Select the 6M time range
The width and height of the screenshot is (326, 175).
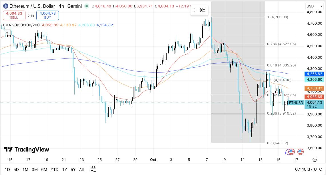coord(44,170)
